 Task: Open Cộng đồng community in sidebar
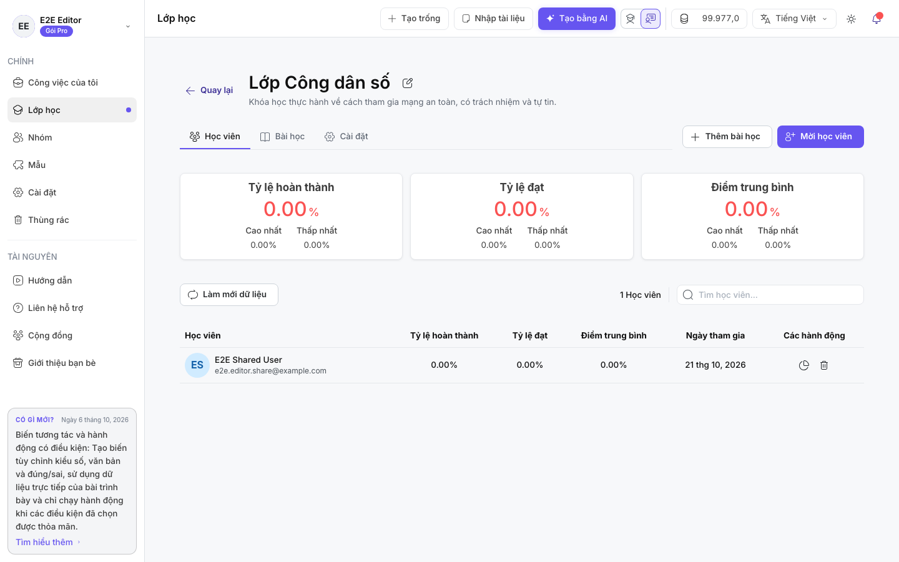[72, 335]
